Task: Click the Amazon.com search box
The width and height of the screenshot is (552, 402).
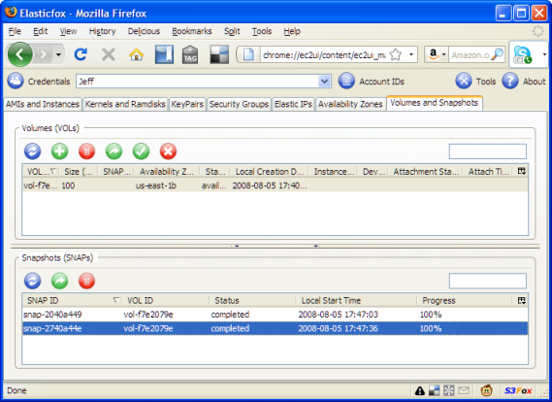Action: 470,55
